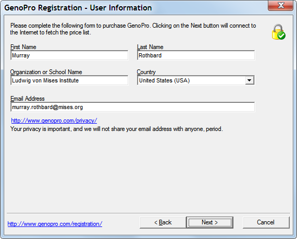This screenshot has height=239, width=297.
Task: Click the Email Address label
Action: 28,99
